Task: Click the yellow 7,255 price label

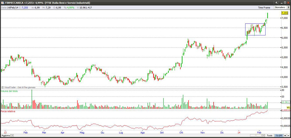Action: click(x=284, y=13)
